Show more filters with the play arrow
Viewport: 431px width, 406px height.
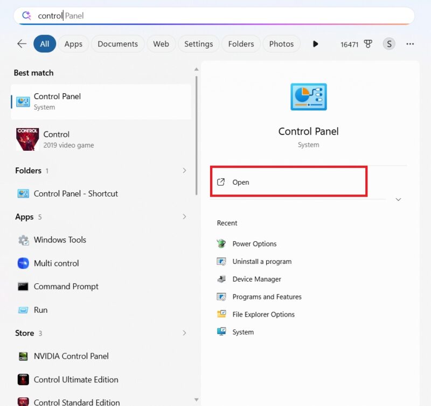click(315, 44)
